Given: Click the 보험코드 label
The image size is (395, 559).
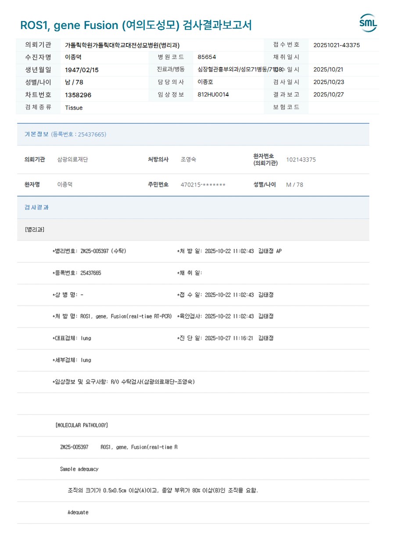Looking at the screenshot, I should pyautogui.click(x=286, y=107).
